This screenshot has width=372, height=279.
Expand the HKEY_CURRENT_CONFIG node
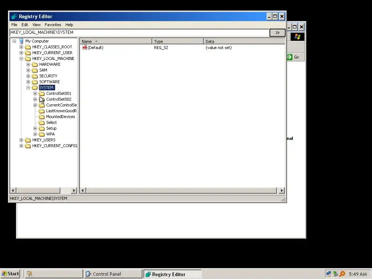pos(21,146)
